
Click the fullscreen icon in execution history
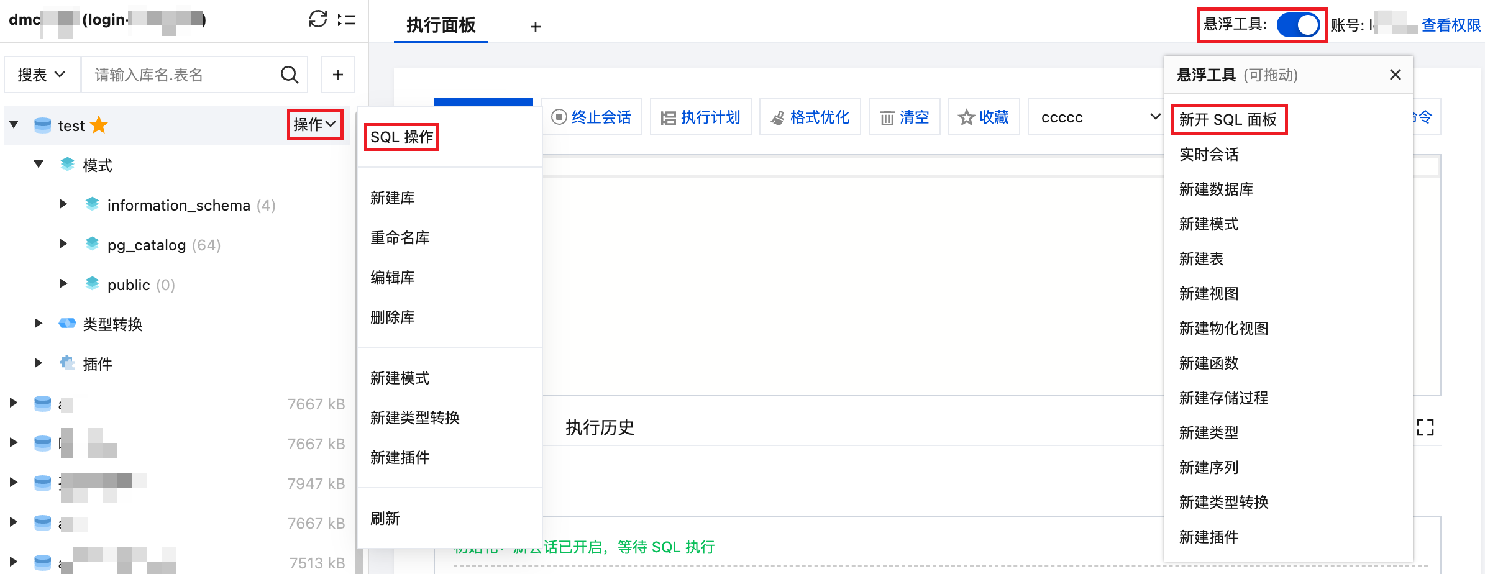[1425, 427]
